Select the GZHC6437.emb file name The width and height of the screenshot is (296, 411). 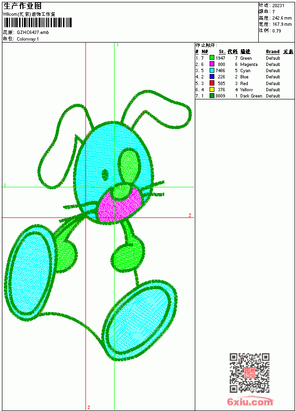[x=33, y=32]
